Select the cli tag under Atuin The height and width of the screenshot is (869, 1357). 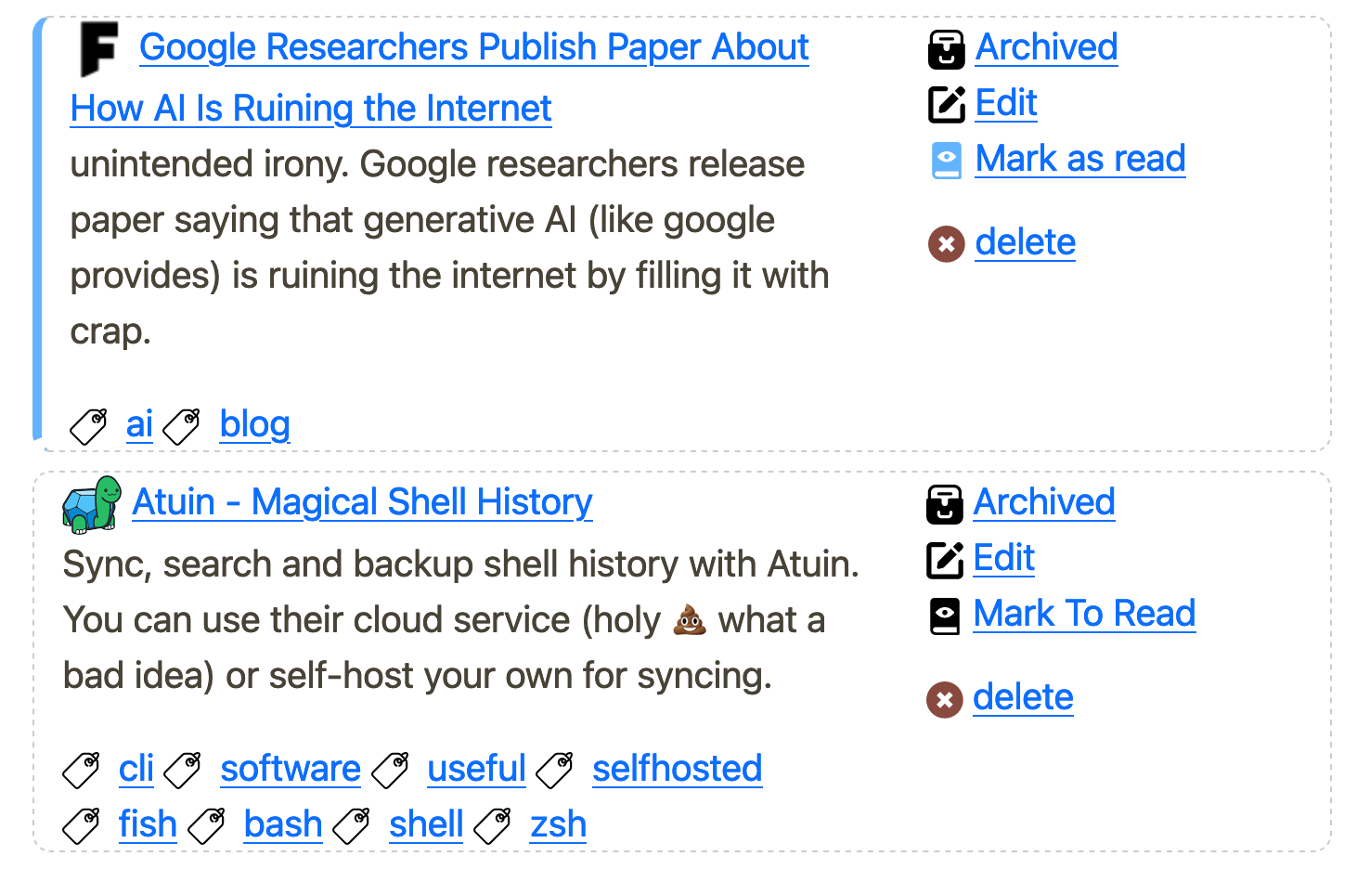pos(136,770)
